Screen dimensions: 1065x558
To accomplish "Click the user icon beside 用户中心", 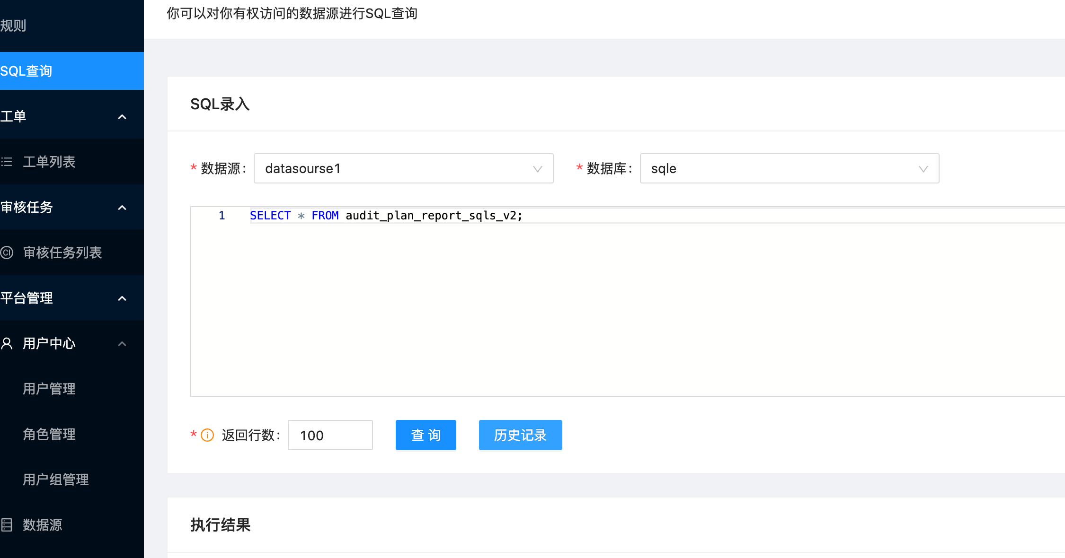I will pos(7,343).
